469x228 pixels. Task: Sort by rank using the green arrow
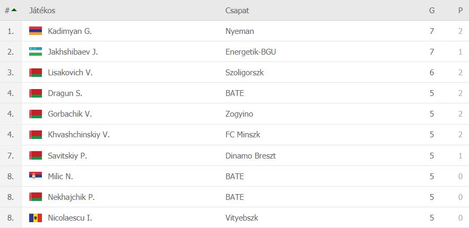pyautogui.click(x=14, y=10)
